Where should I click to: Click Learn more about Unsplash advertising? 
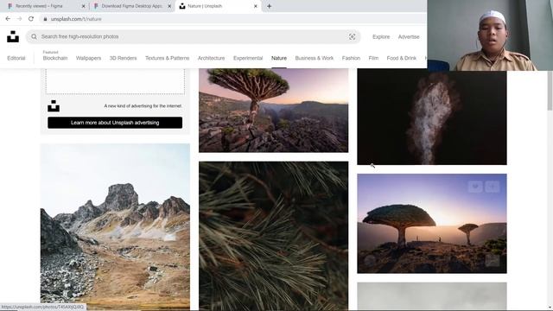(115, 123)
